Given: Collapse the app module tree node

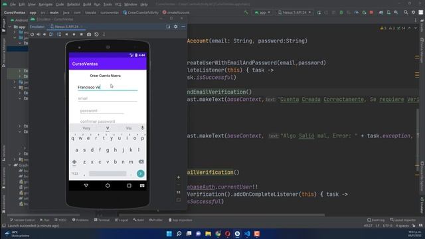Looking at the screenshot, I should (10, 27).
